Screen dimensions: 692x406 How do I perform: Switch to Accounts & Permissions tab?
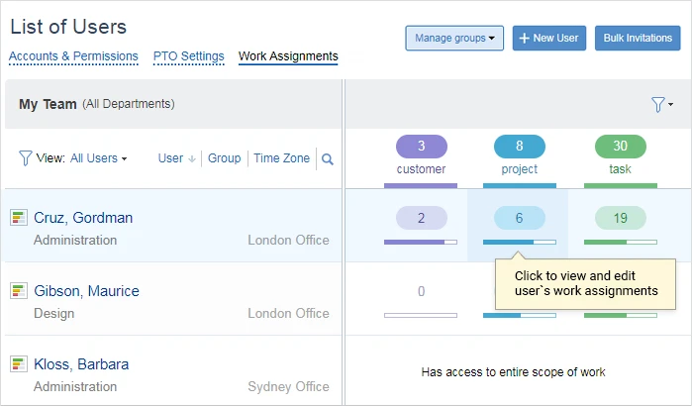[73, 56]
